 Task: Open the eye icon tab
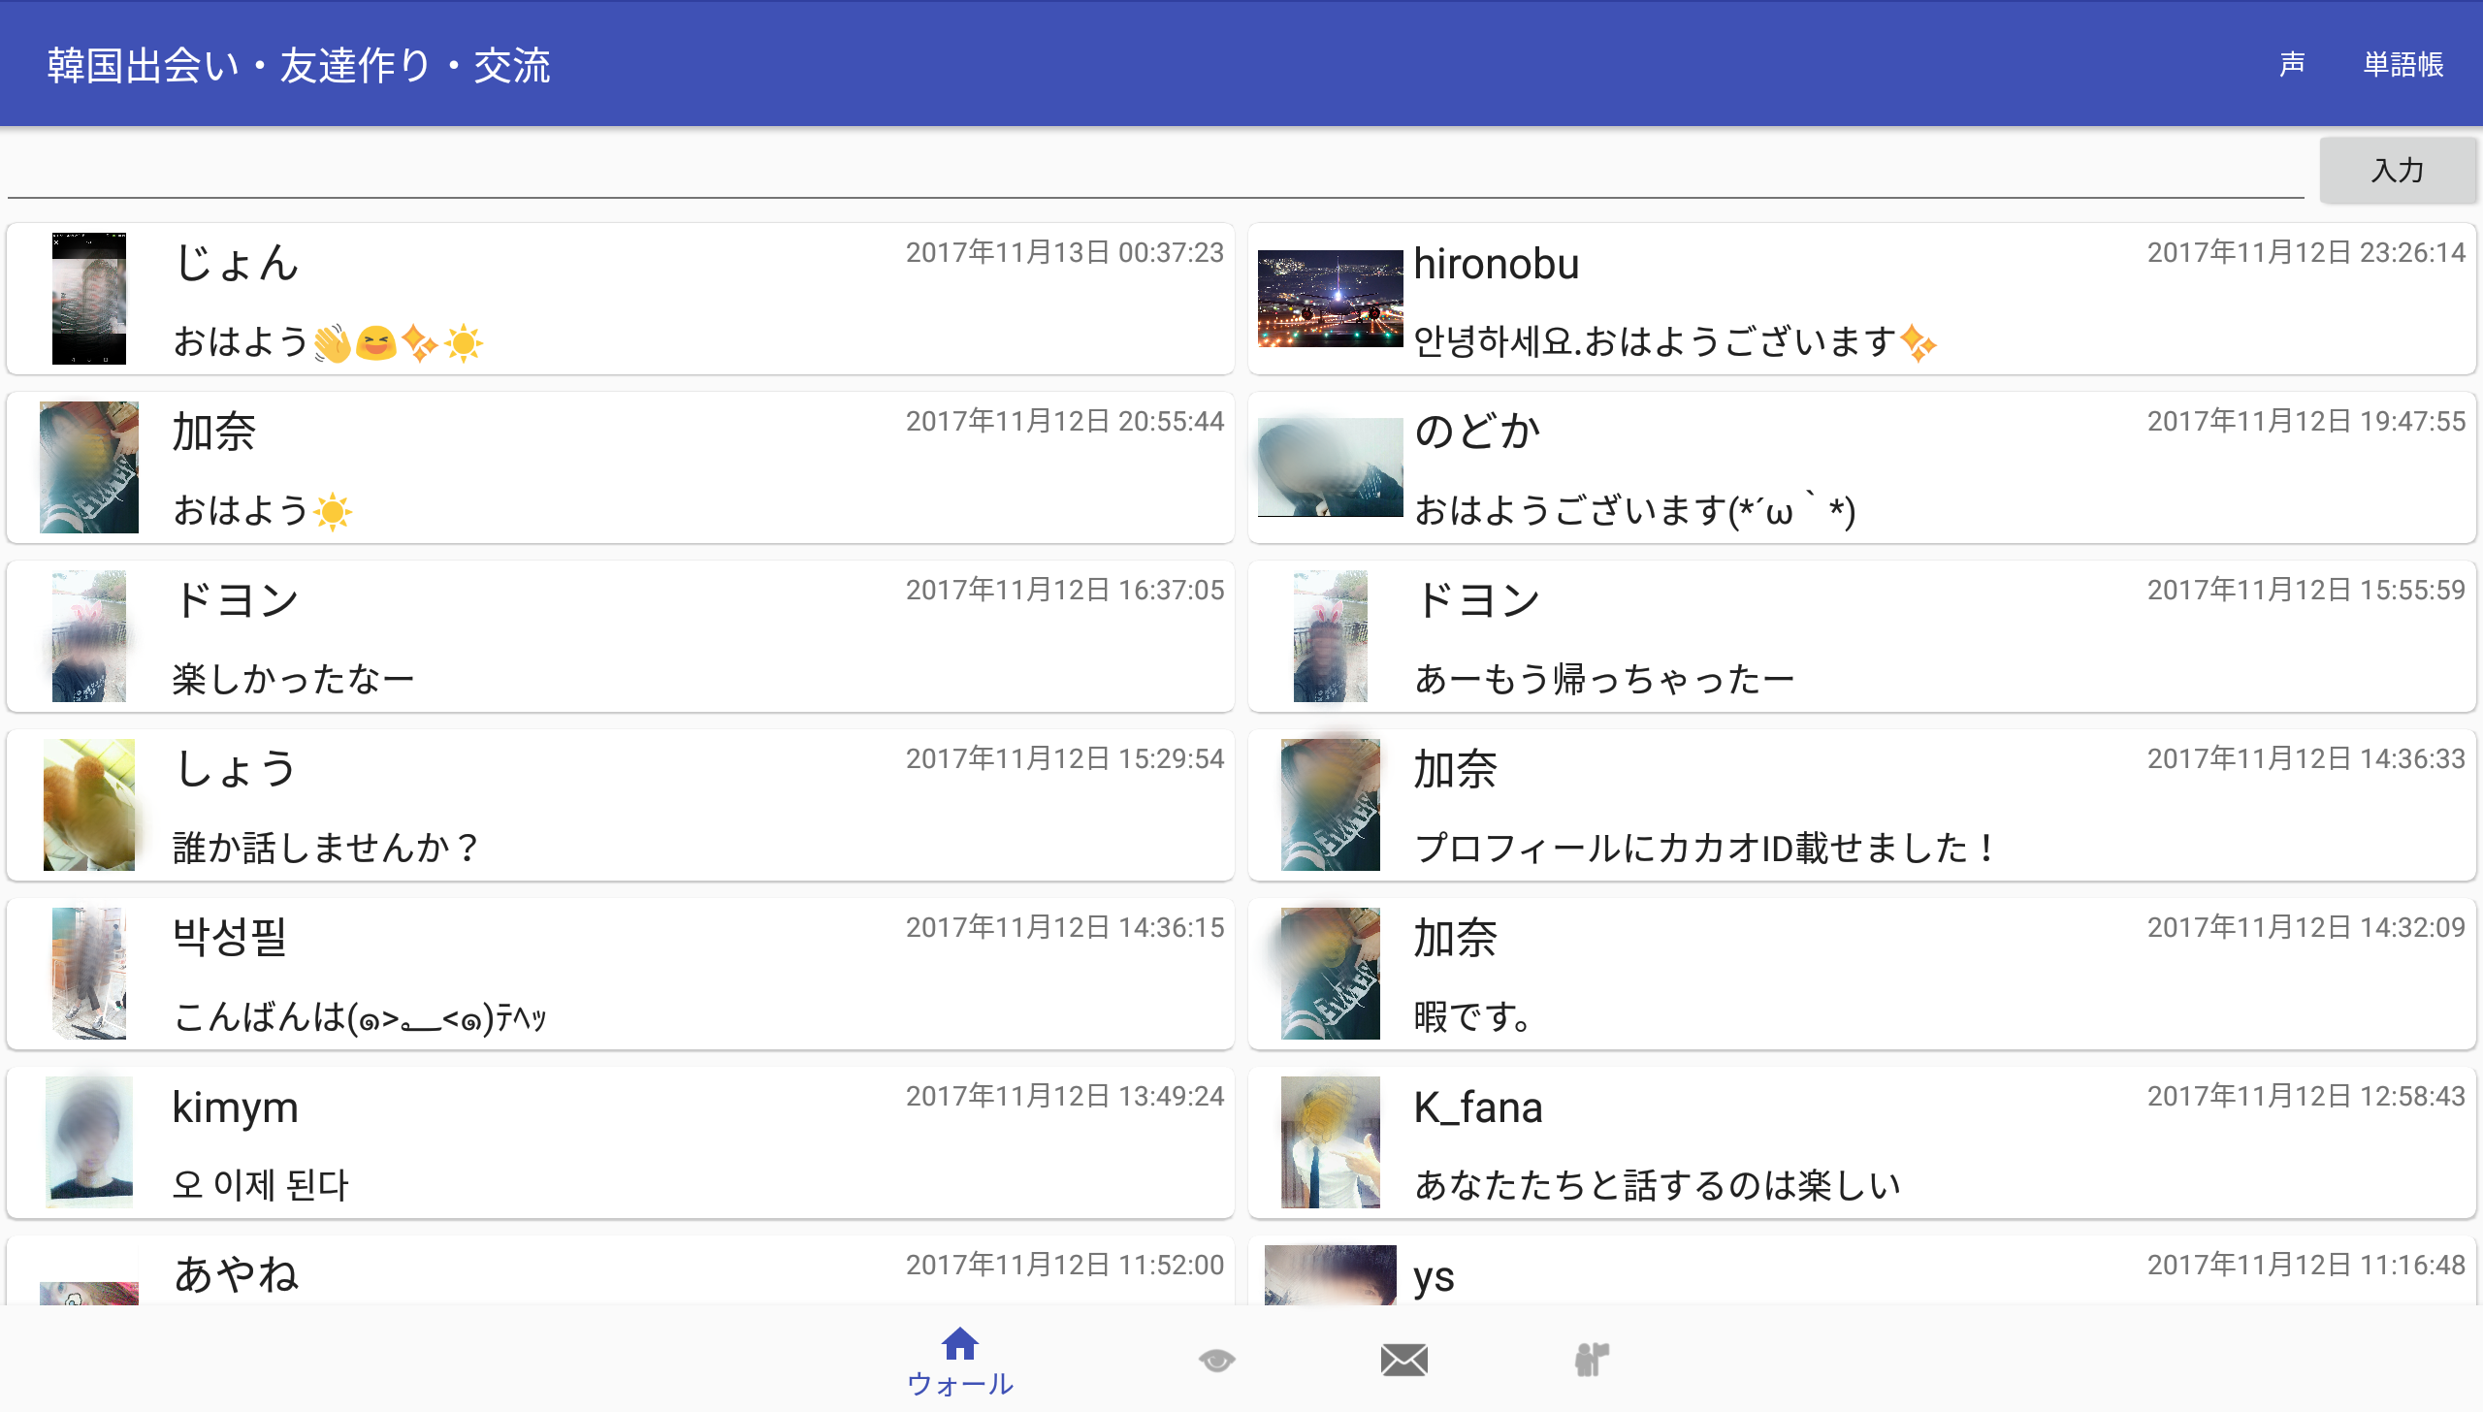[1215, 1360]
